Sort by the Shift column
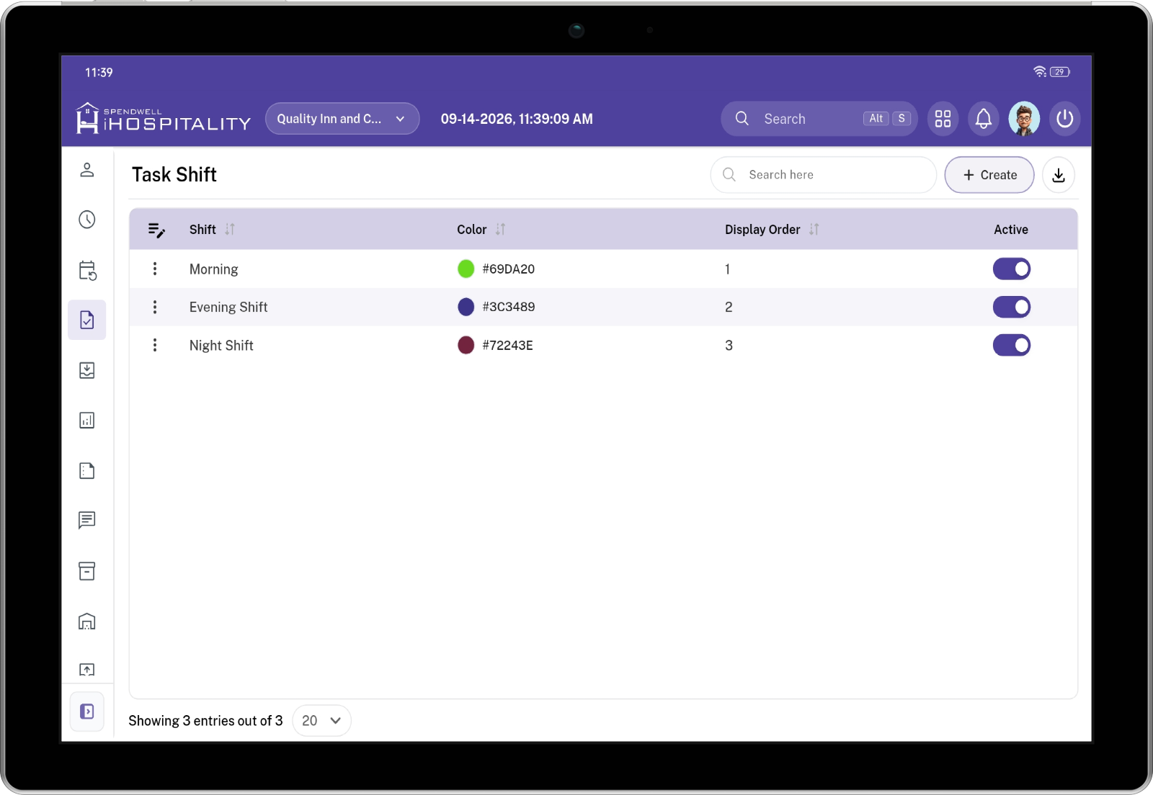The height and width of the screenshot is (795, 1153). click(x=230, y=230)
